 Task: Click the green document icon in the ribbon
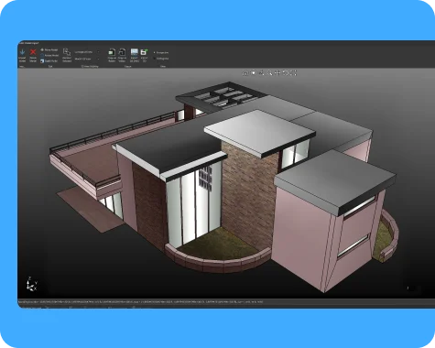pyautogui.click(x=112, y=52)
